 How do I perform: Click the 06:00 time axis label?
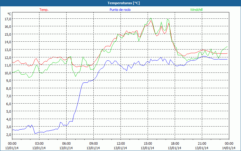click(66, 143)
